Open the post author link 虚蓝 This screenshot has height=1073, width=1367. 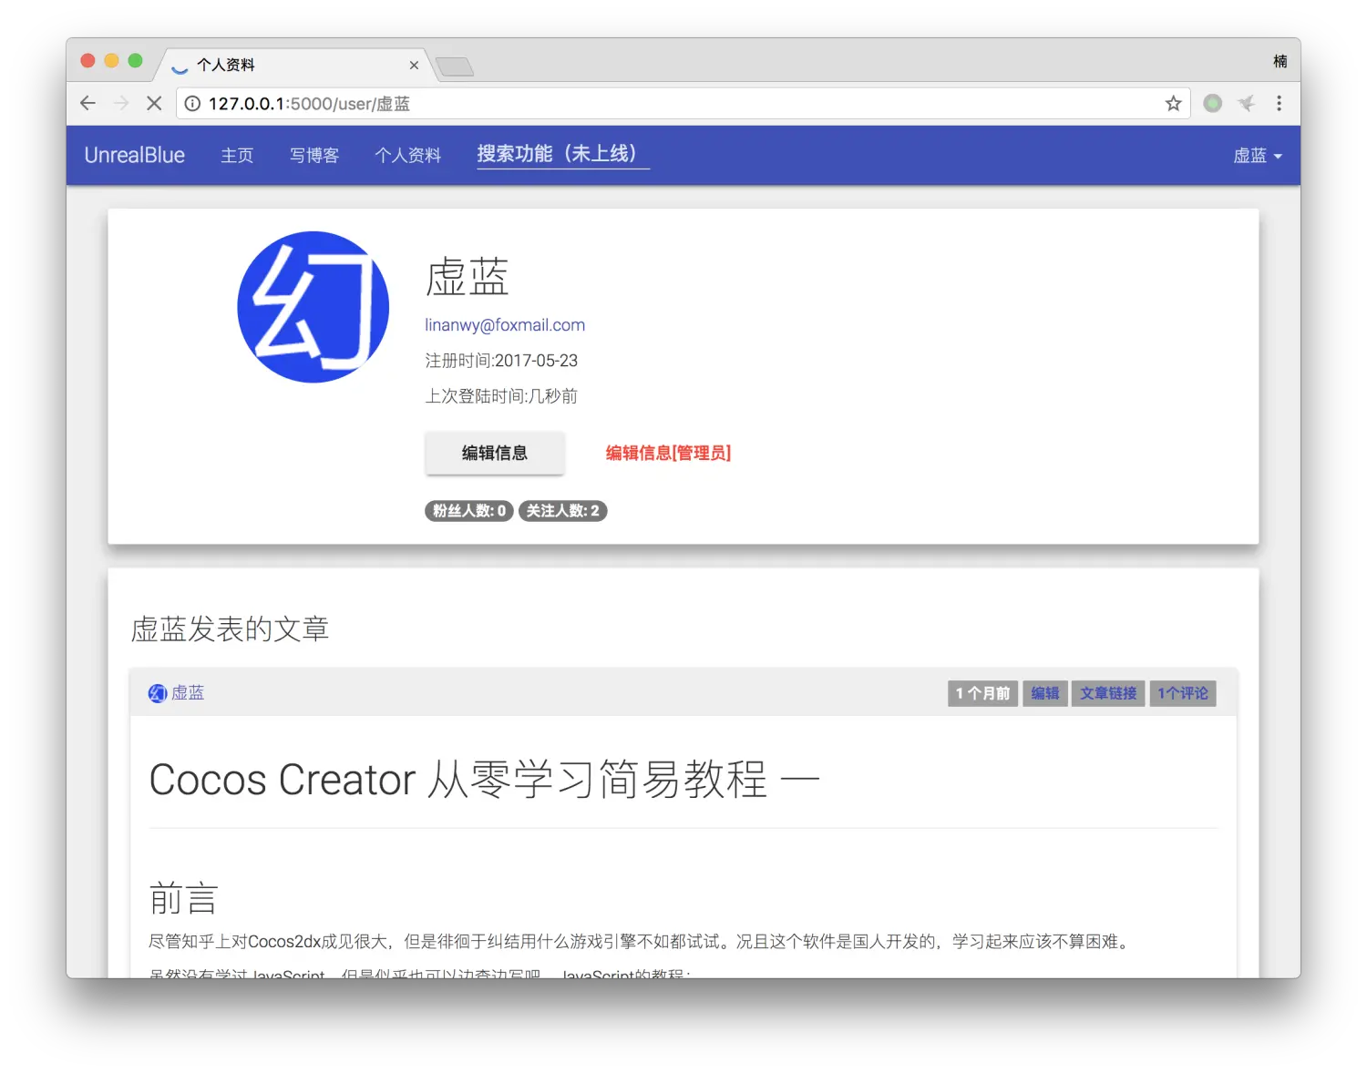pyautogui.click(x=188, y=693)
